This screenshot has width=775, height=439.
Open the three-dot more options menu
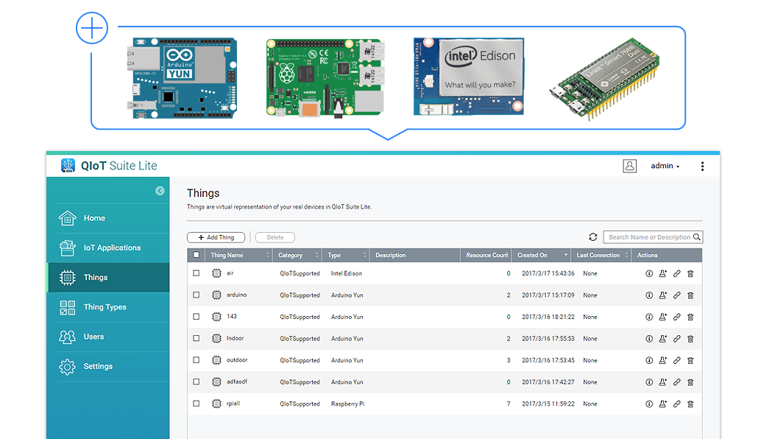point(702,166)
